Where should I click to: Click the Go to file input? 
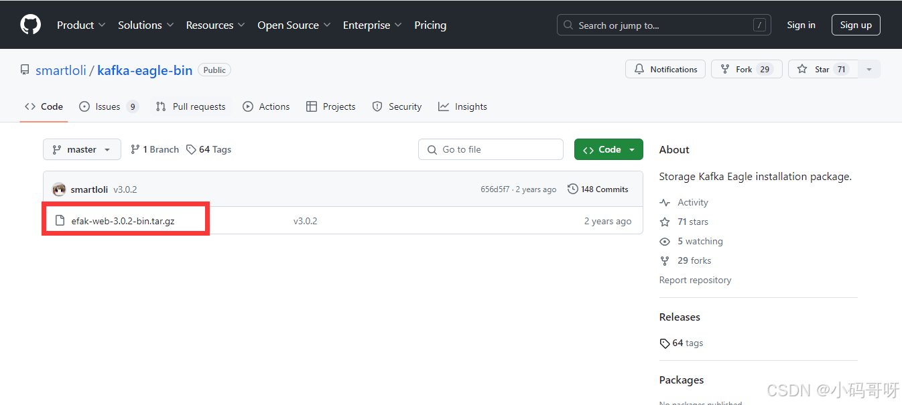point(491,149)
